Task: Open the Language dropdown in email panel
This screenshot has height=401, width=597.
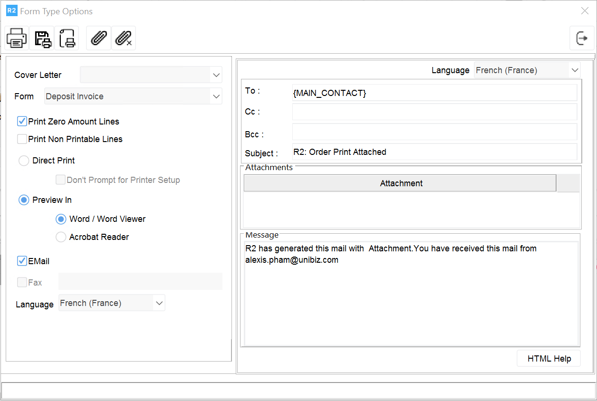Action: (575, 70)
